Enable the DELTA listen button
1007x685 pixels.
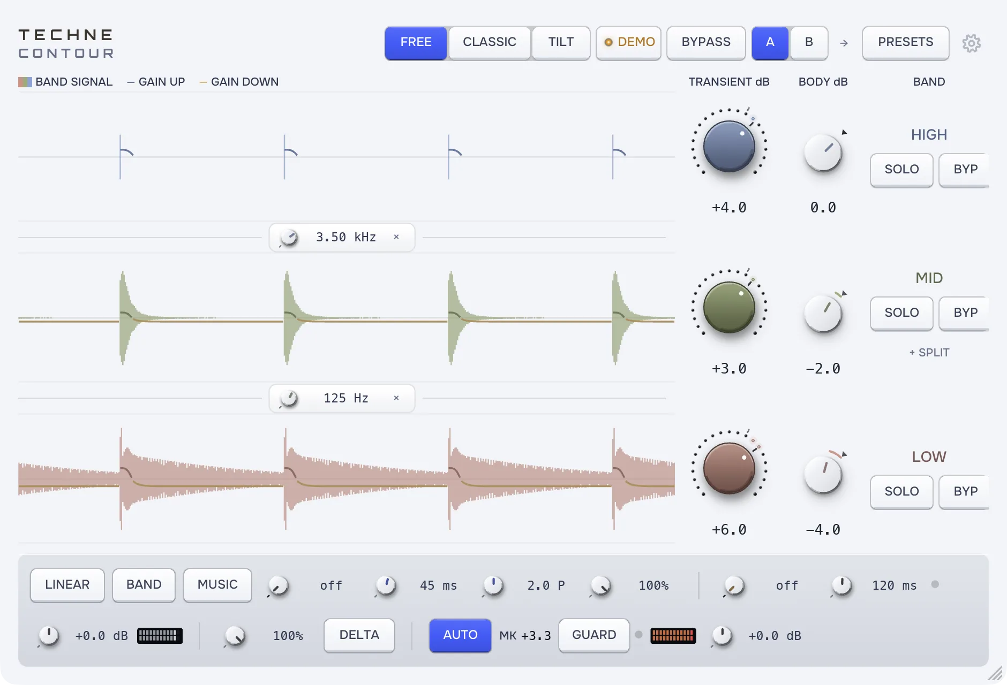pos(359,635)
